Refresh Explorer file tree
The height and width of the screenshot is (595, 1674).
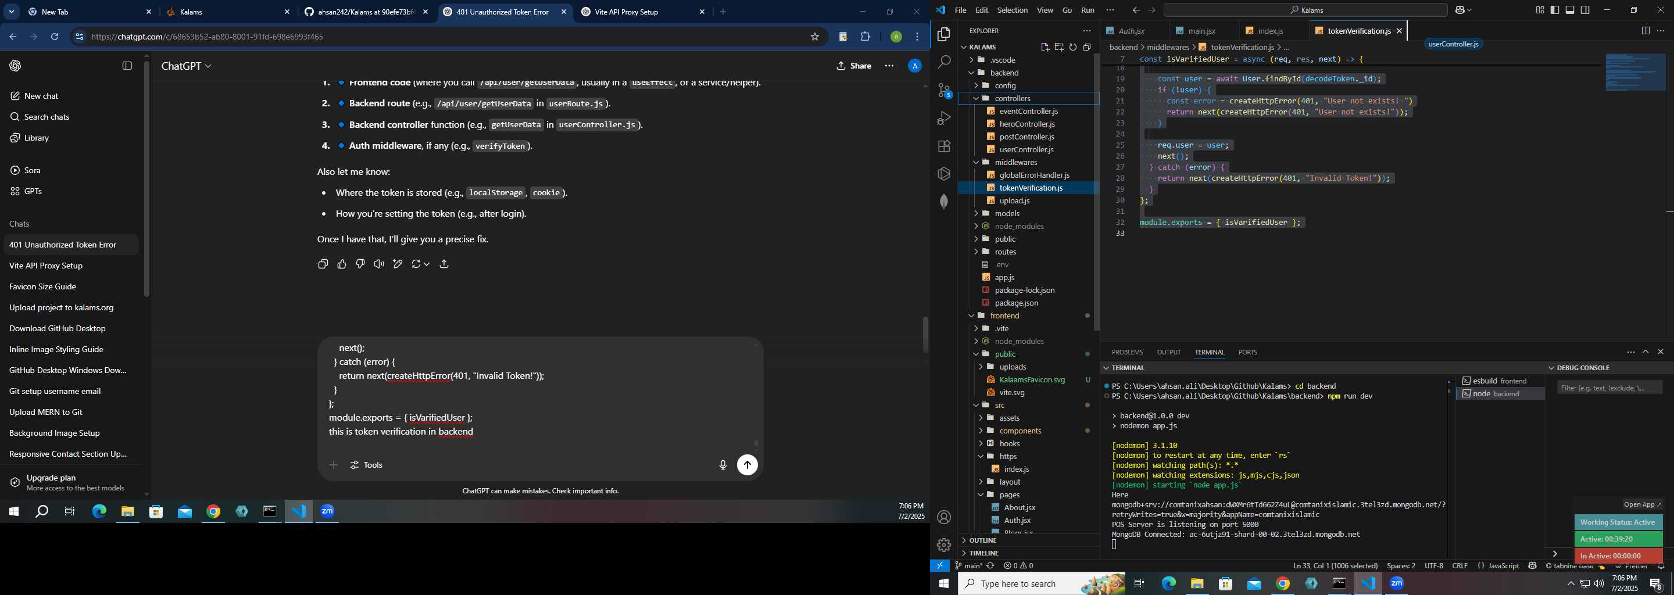tap(1073, 46)
